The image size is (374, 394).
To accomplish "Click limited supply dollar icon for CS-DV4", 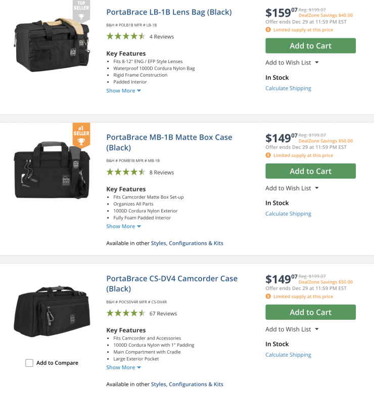I will [x=268, y=297].
